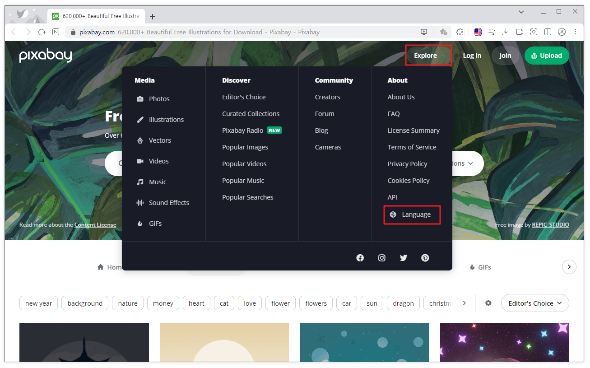Click the site lock icon in address bar
Viewport: 590px width, 368px height.
point(74,32)
